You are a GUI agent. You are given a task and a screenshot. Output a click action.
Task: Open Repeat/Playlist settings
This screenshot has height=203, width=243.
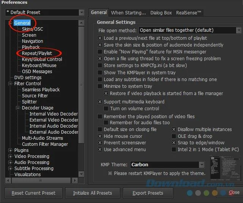point(37,53)
